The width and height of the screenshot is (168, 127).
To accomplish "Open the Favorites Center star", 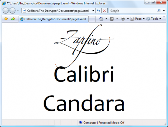I will [6, 19].
